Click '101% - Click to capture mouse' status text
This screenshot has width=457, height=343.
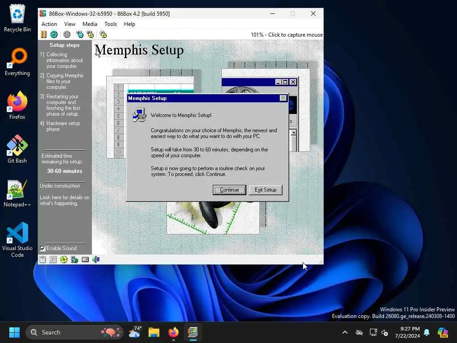coord(287,35)
